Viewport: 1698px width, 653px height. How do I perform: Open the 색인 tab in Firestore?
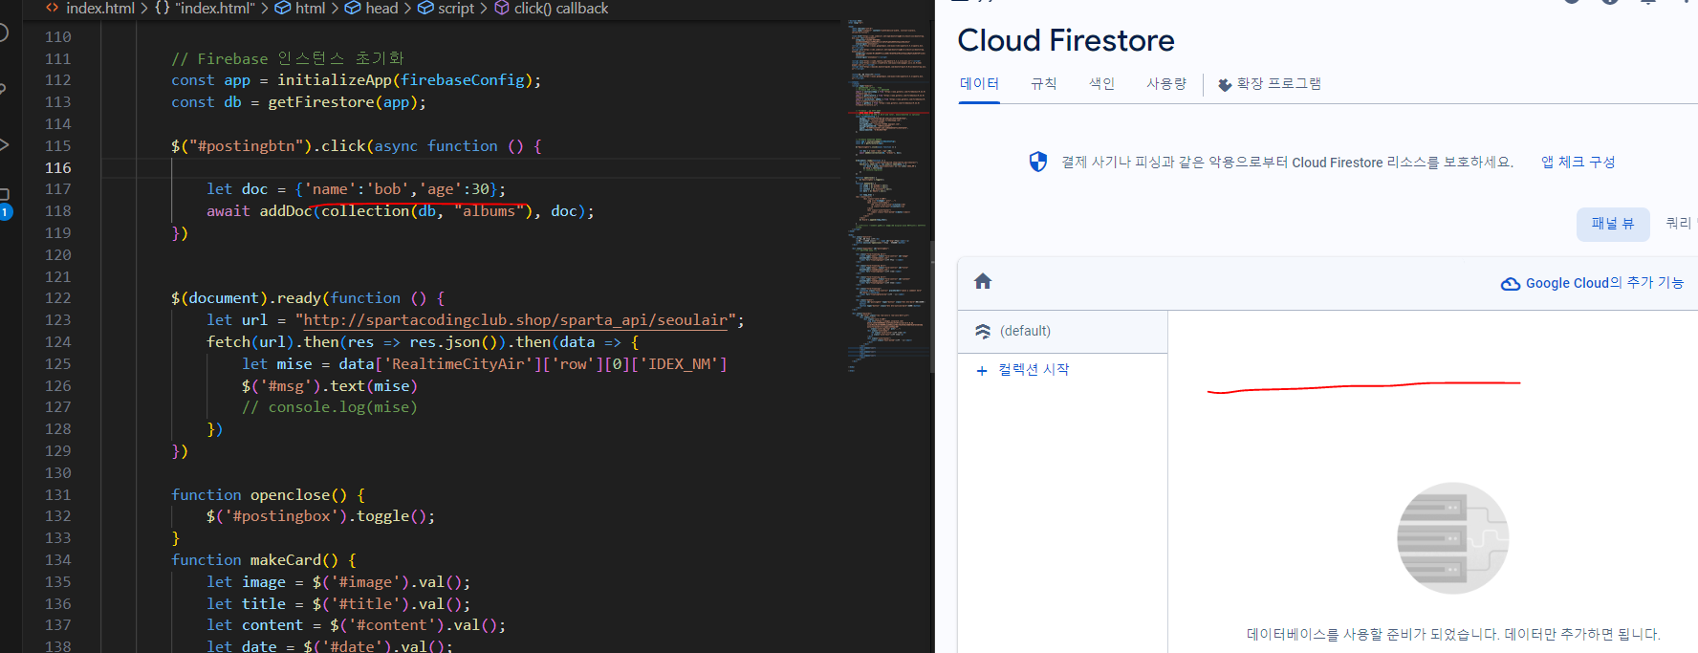click(x=1101, y=84)
